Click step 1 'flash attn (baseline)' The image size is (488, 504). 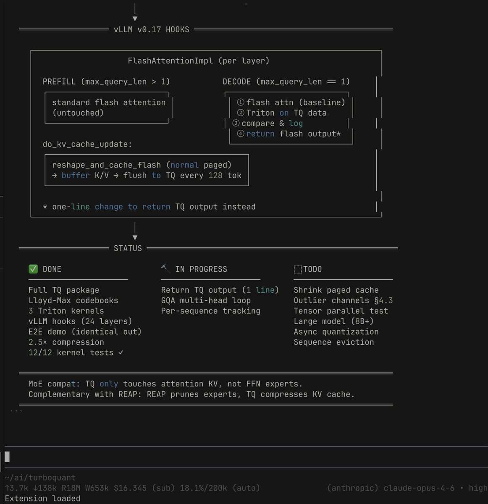pos(291,102)
